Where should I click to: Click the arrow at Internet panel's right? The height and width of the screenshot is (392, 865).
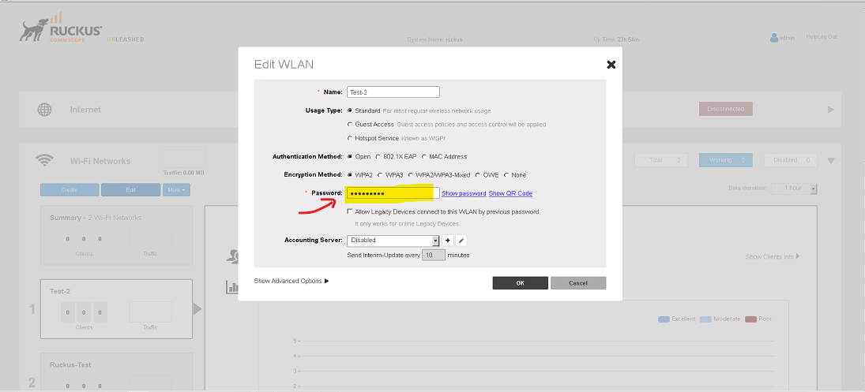pos(831,110)
